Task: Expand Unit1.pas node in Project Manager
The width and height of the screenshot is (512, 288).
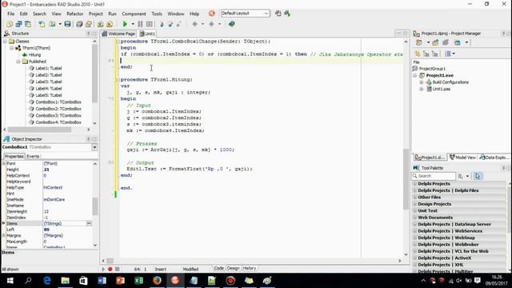Action: (x=422, y=89)
